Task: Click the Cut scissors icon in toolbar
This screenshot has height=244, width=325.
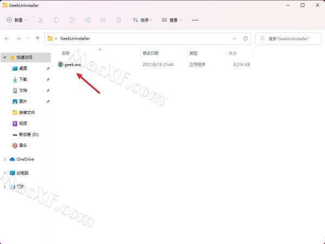Action: (x=41, y=20)
